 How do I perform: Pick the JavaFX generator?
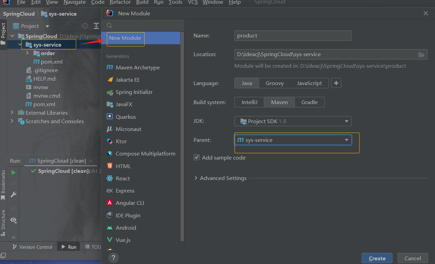coord(120,104)
